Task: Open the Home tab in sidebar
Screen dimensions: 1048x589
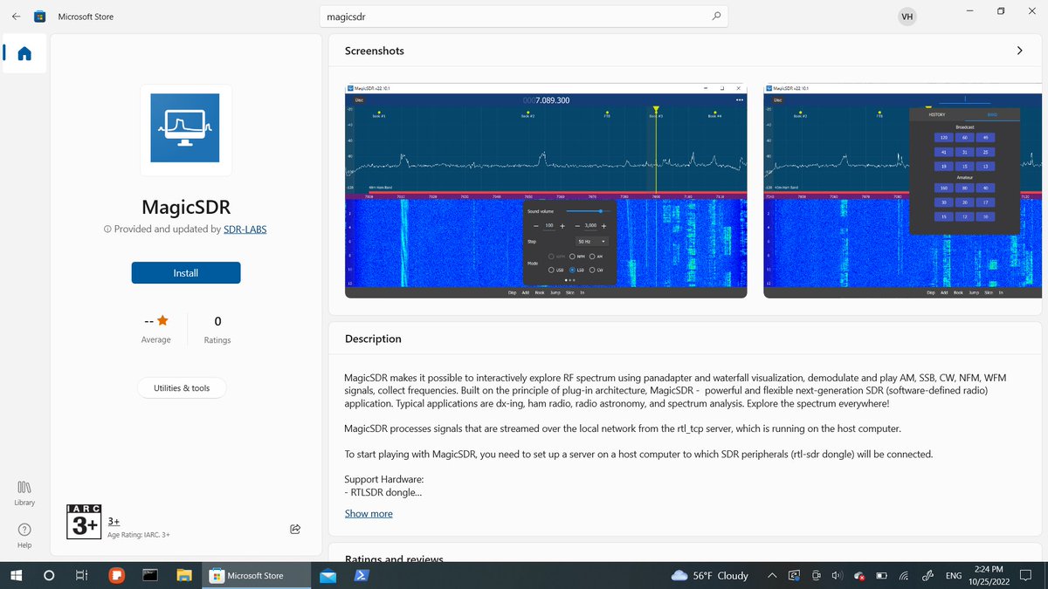Action: pos(24,54)
